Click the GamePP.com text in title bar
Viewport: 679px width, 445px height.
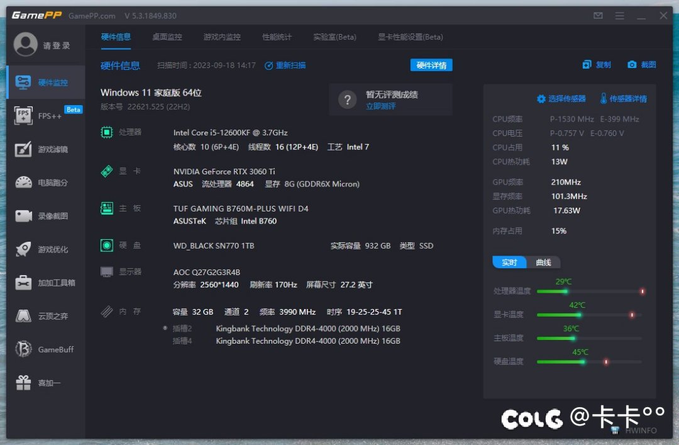point(92,16)
